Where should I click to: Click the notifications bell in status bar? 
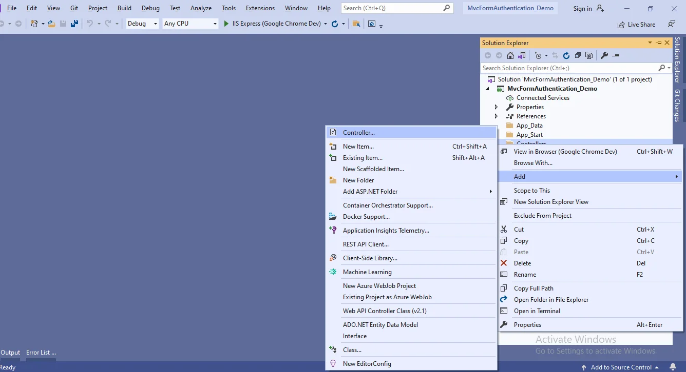coord(673,367)
